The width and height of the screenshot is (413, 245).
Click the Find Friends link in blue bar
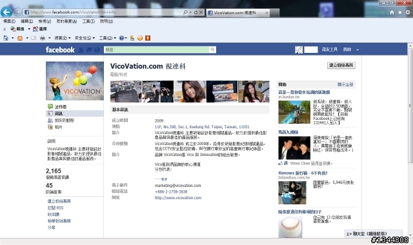click(330, 50)
